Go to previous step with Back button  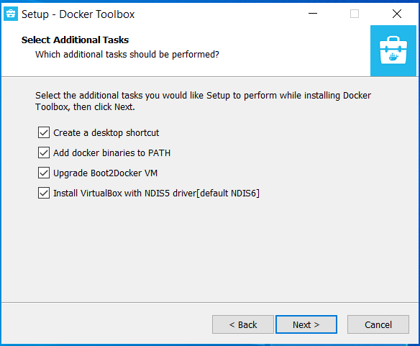pyautogui.click(x=243, y=324)
